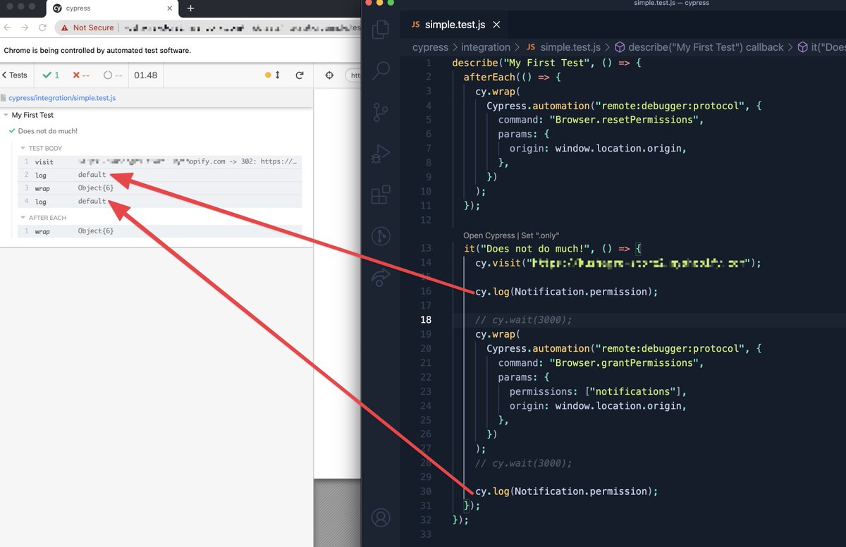This screenshot has height=547, width=846.
Task: Click log command row number 2
Action: click(160, 175)
